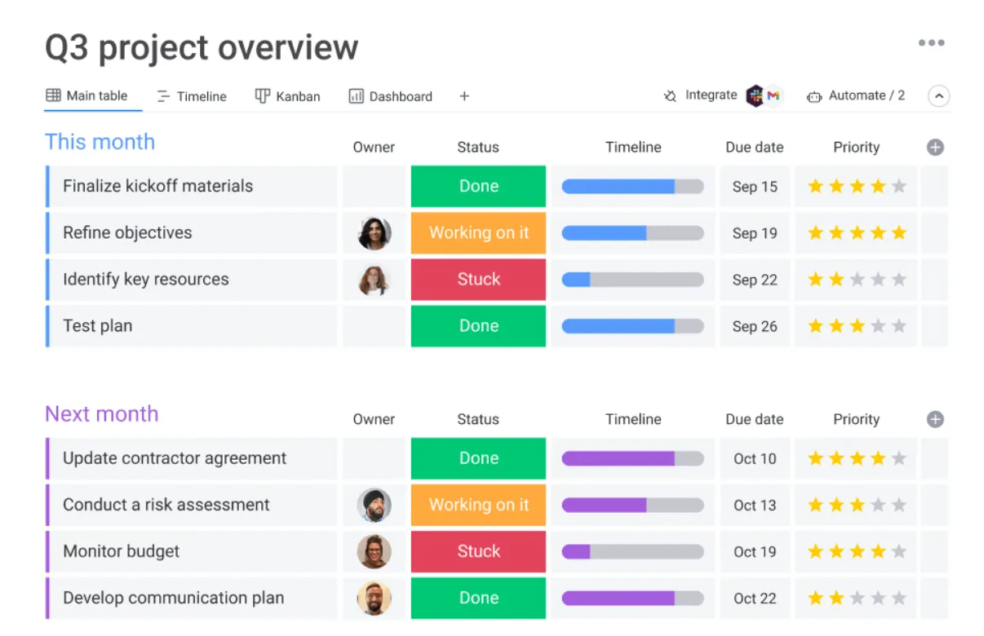Click the Gmail integration icon
Image resolution: width=984 pixels, height=636 pixels.
coord(773,95)
